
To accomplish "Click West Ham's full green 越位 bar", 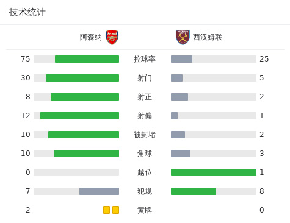I will coord(214,172).
